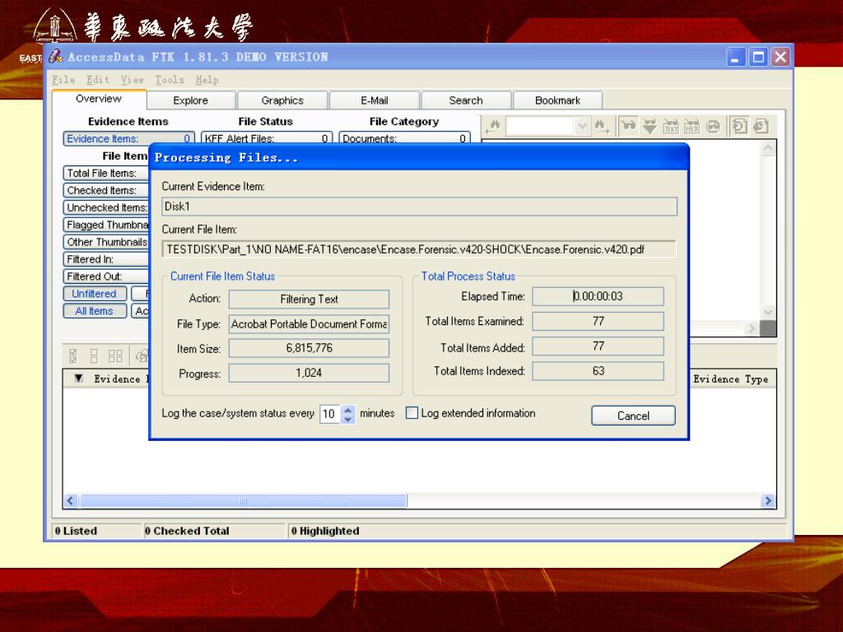
Task: Click the 0 Checked Total status entry
Action: pos(215,531)
